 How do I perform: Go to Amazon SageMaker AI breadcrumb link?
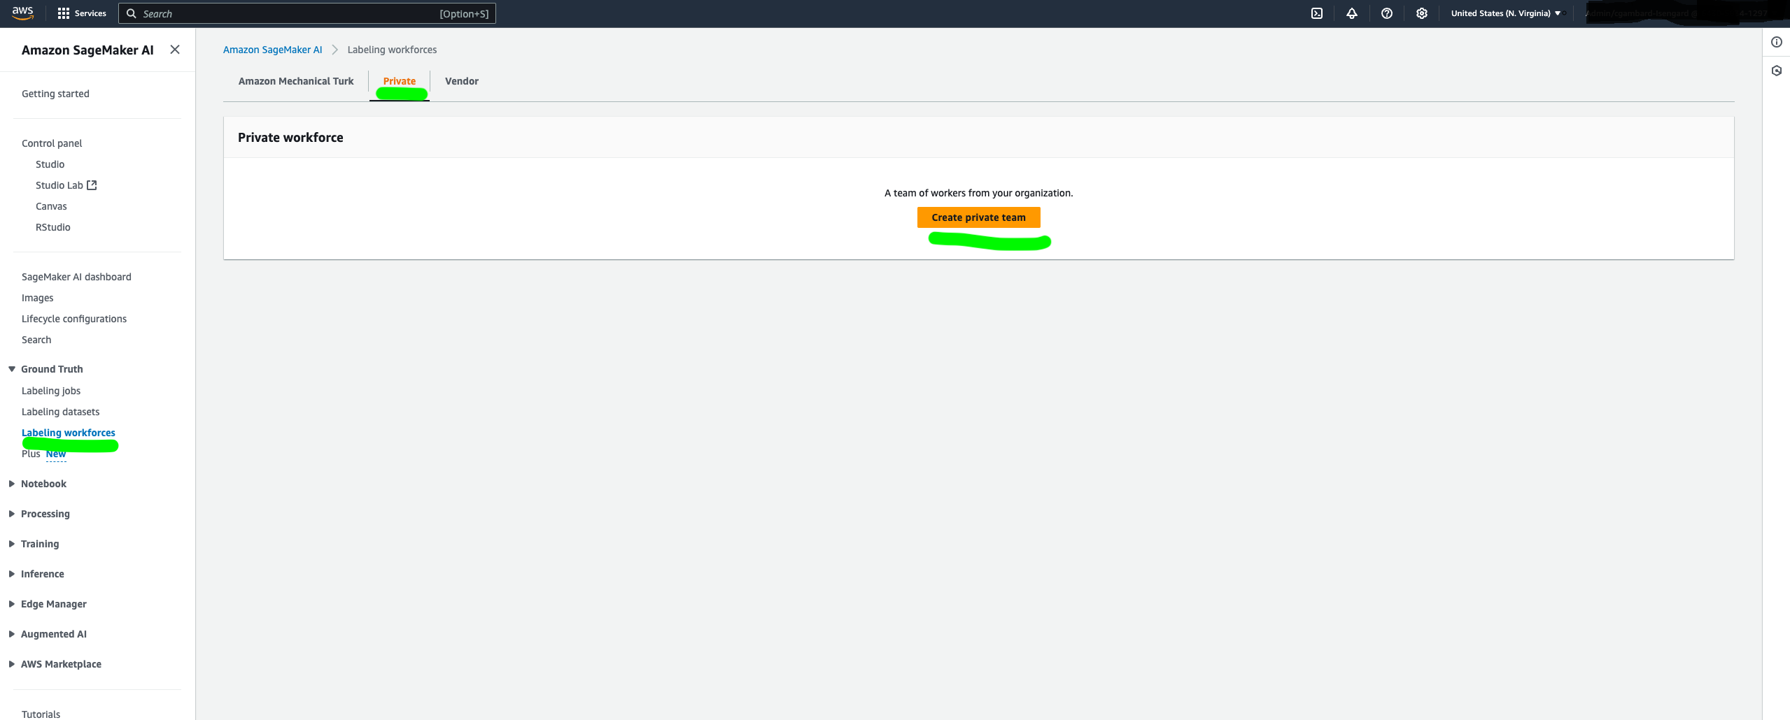click(272, 50)
